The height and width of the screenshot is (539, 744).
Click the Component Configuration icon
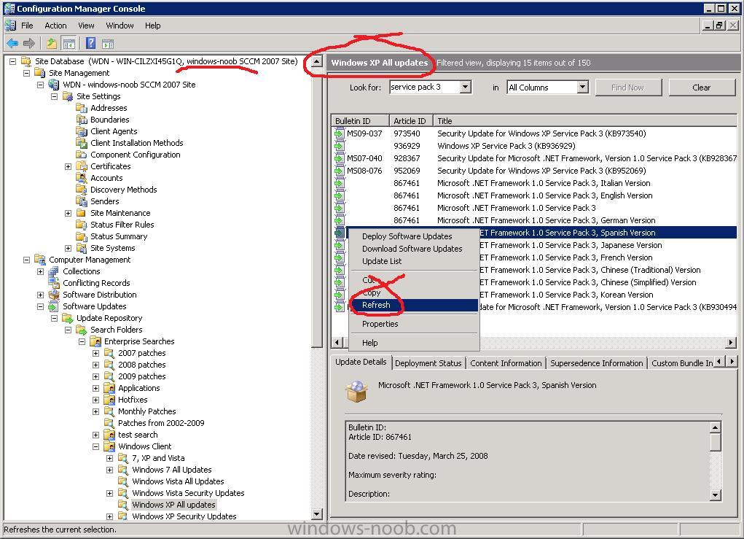[82, 155]
